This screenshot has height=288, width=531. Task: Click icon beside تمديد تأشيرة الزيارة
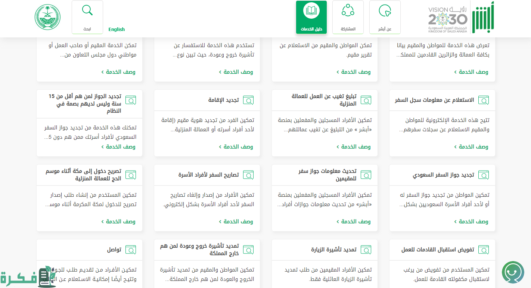[x=366, y=250]
